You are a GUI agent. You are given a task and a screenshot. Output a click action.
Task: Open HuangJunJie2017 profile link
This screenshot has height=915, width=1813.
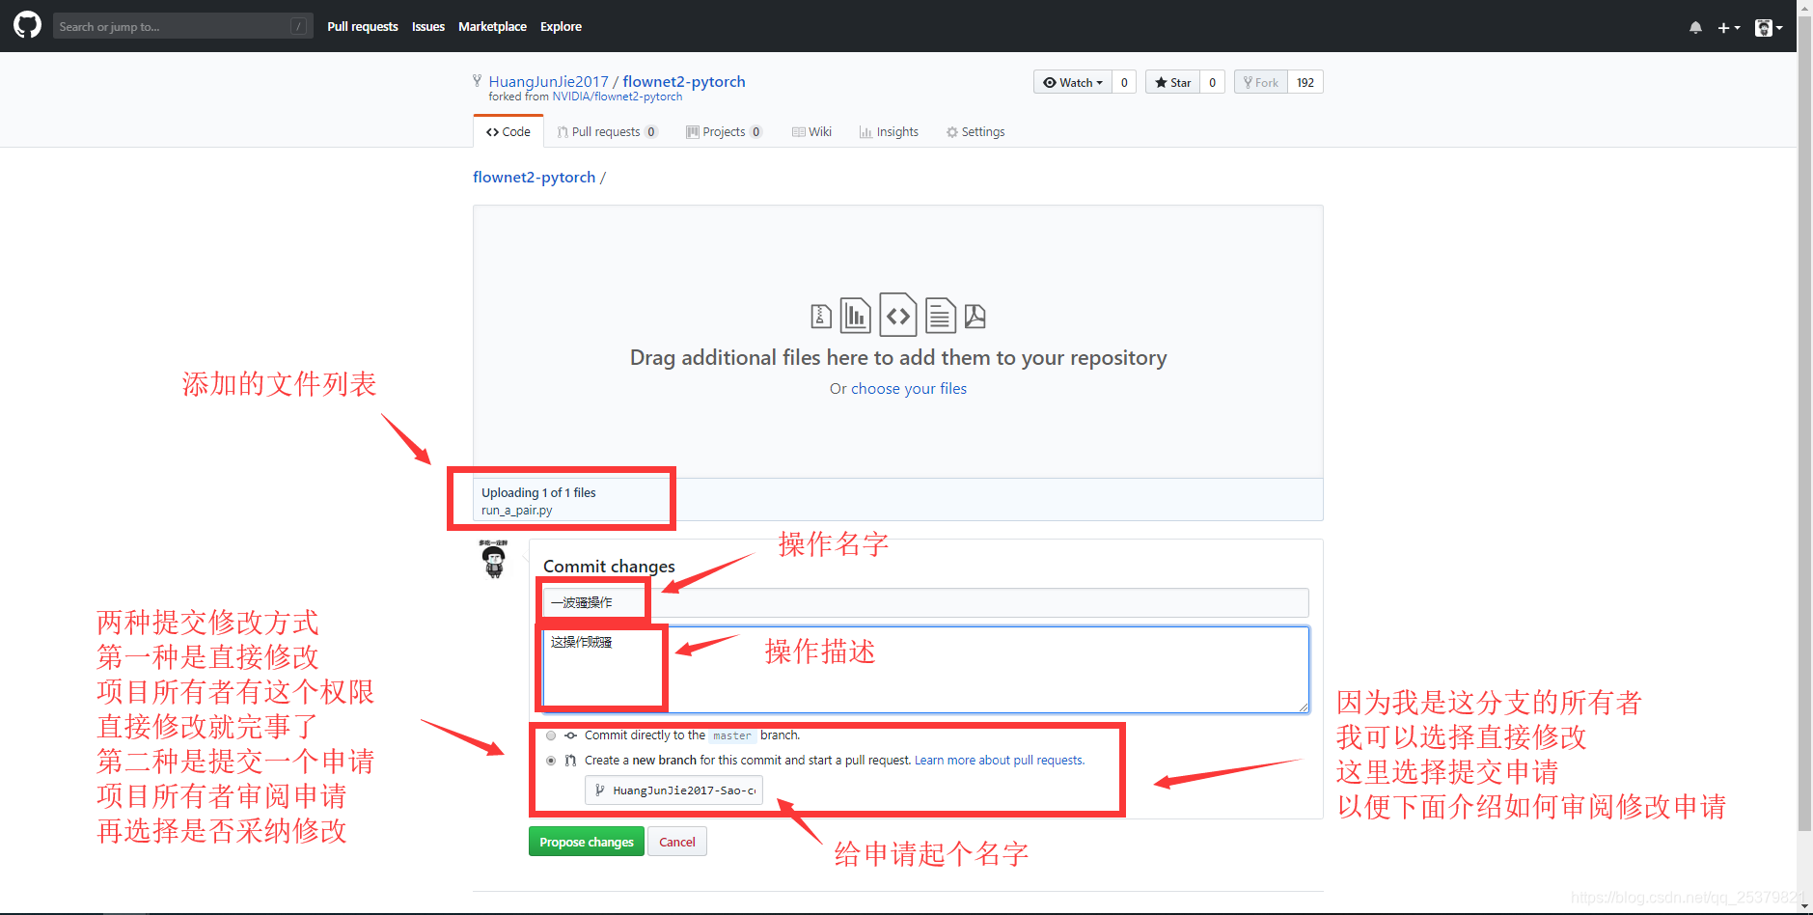pyautogui.click(x=548, y=81)
